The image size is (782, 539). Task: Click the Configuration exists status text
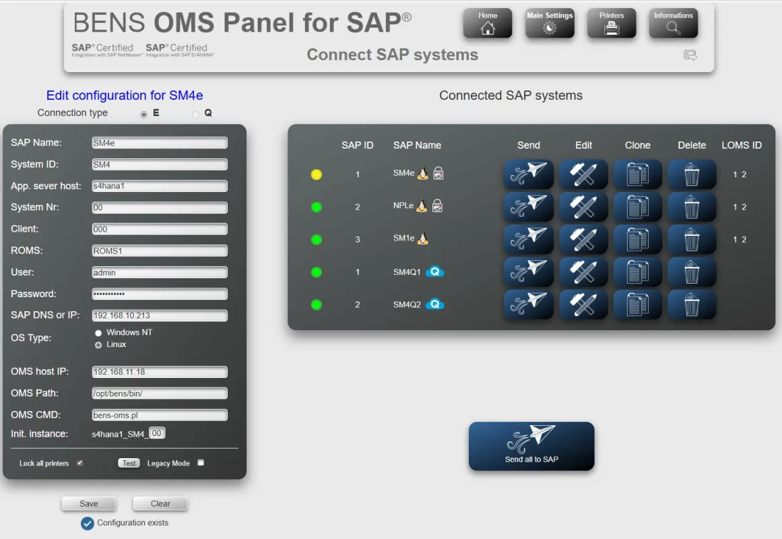[x=133, y=523]
